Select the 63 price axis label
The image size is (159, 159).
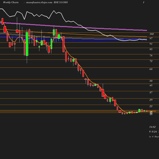151,69
